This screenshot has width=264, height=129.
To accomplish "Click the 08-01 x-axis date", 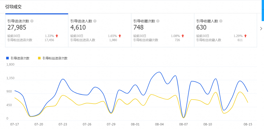I will (135, 124).
